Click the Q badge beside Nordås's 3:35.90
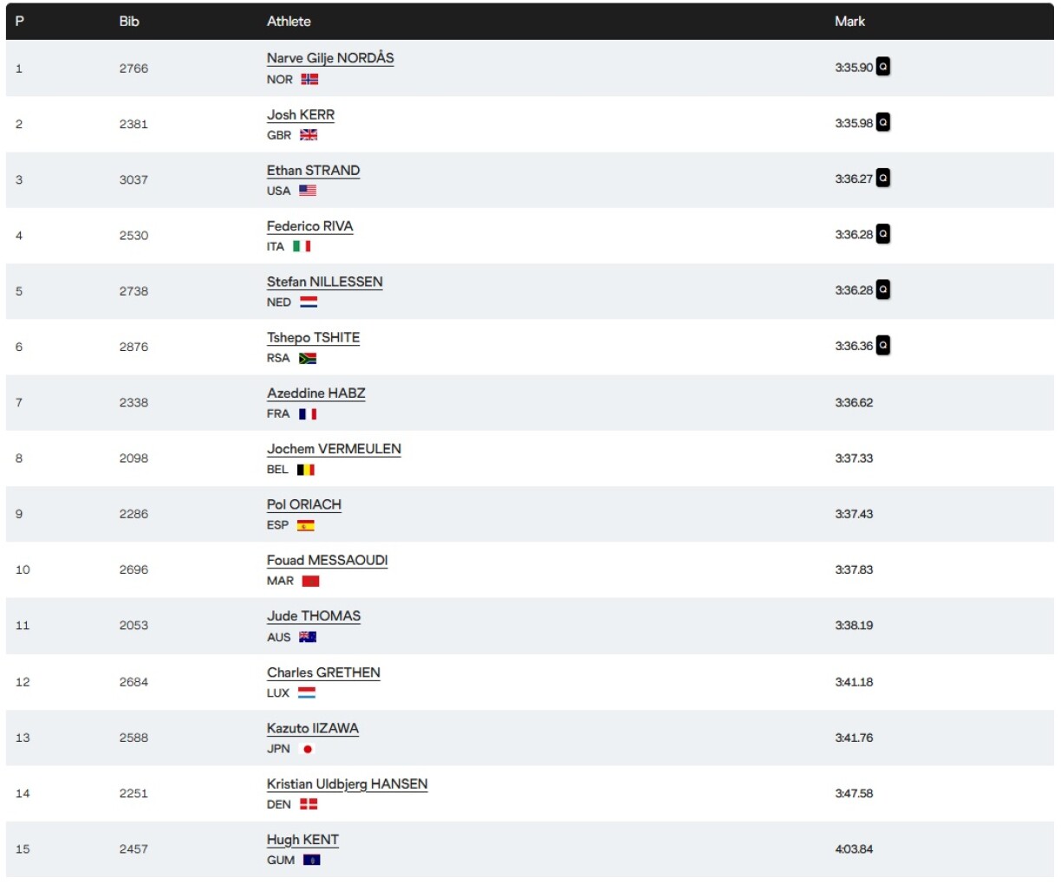This screenshot has width=1061, height=884. pos(882,67)
